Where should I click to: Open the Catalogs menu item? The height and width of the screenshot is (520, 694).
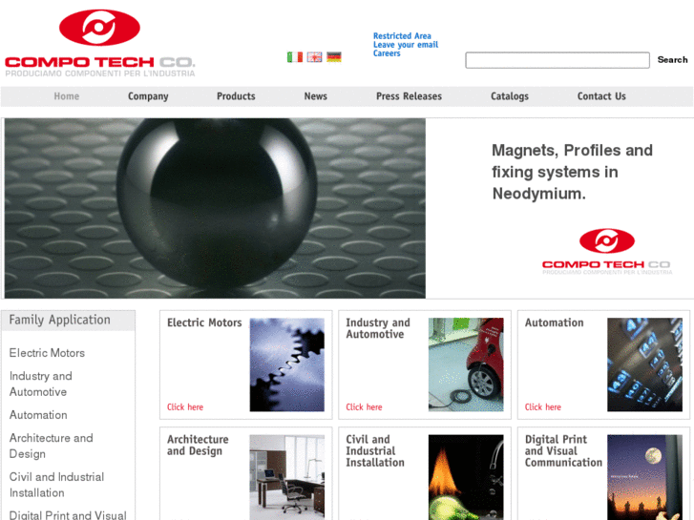pyautogui.click(x=510, y=96)
